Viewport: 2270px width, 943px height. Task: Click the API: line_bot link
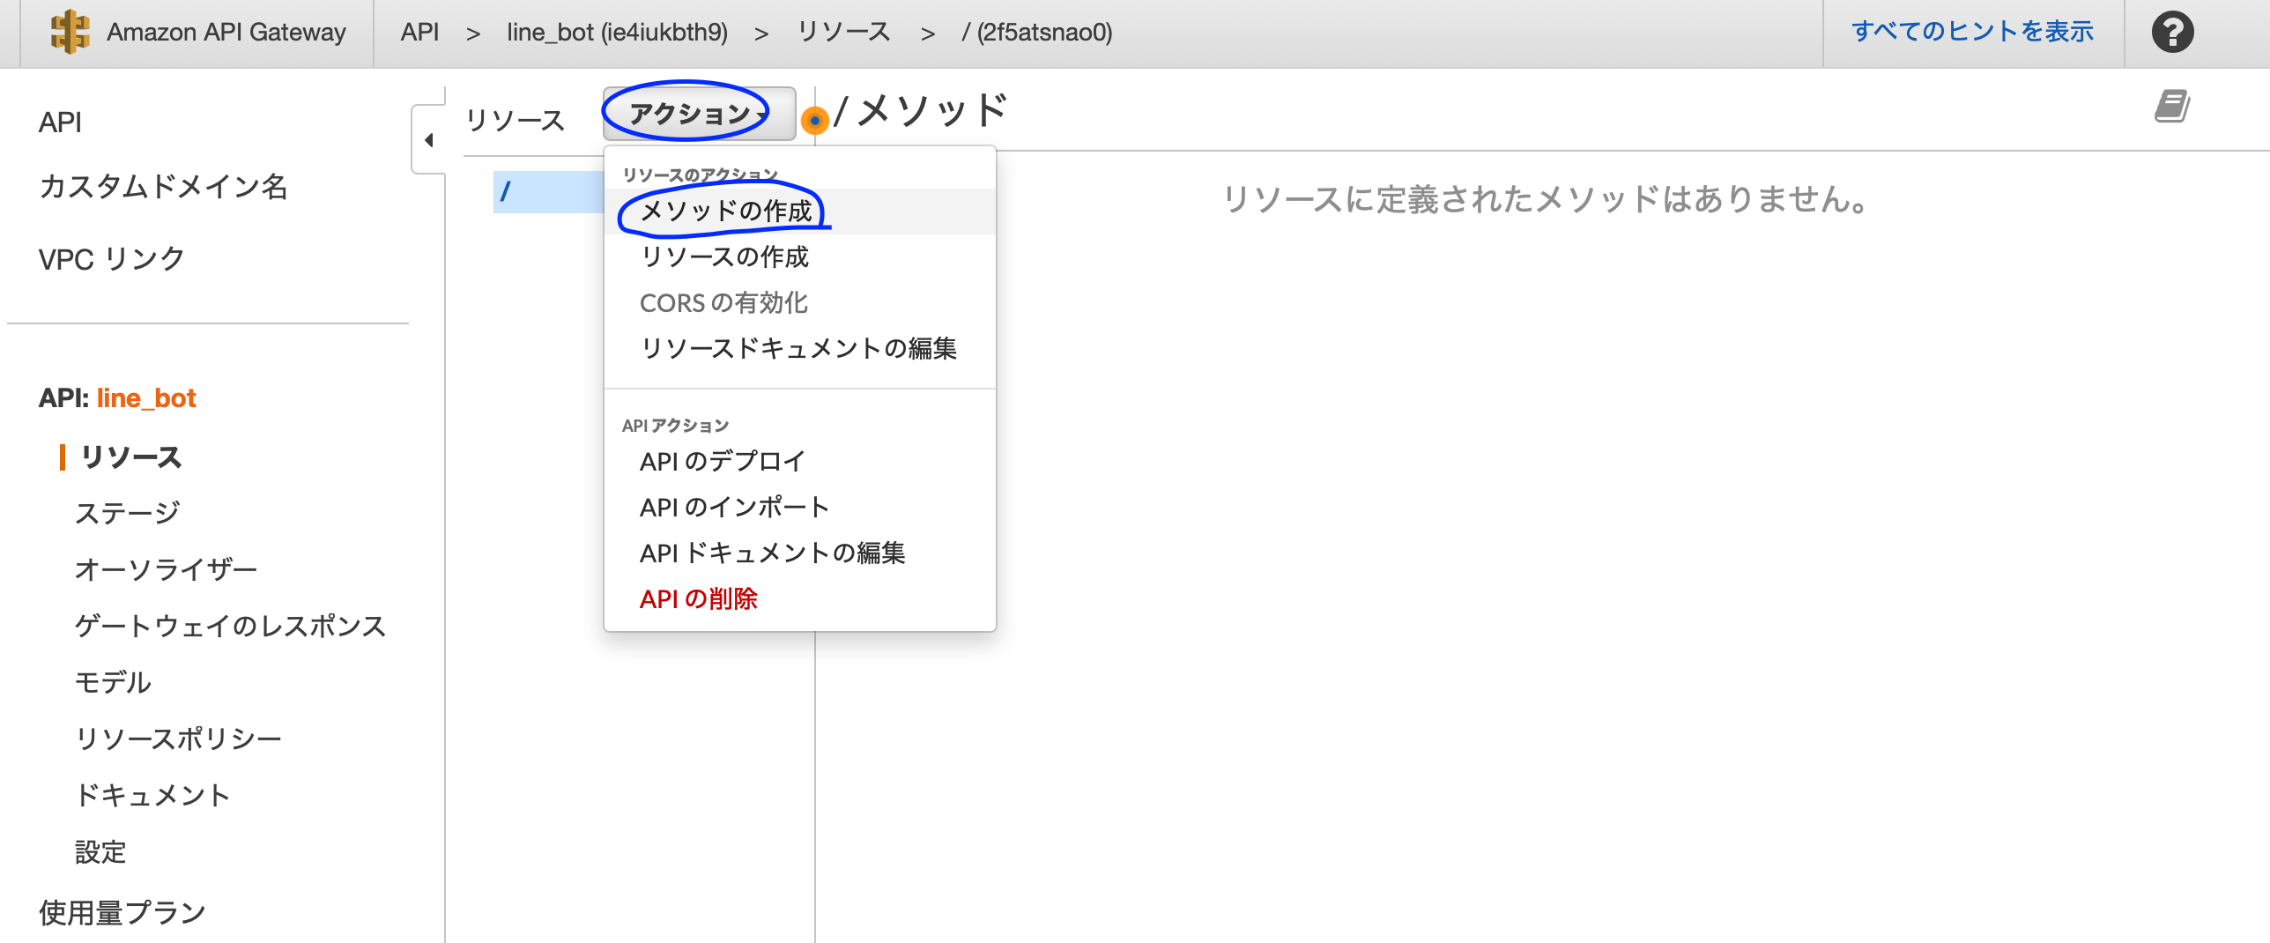(x=117, y=397)
